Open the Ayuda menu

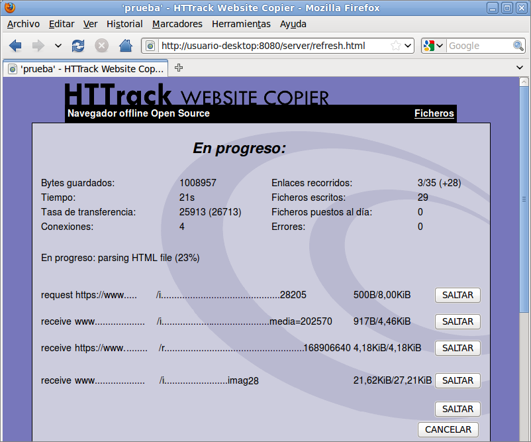293,24
